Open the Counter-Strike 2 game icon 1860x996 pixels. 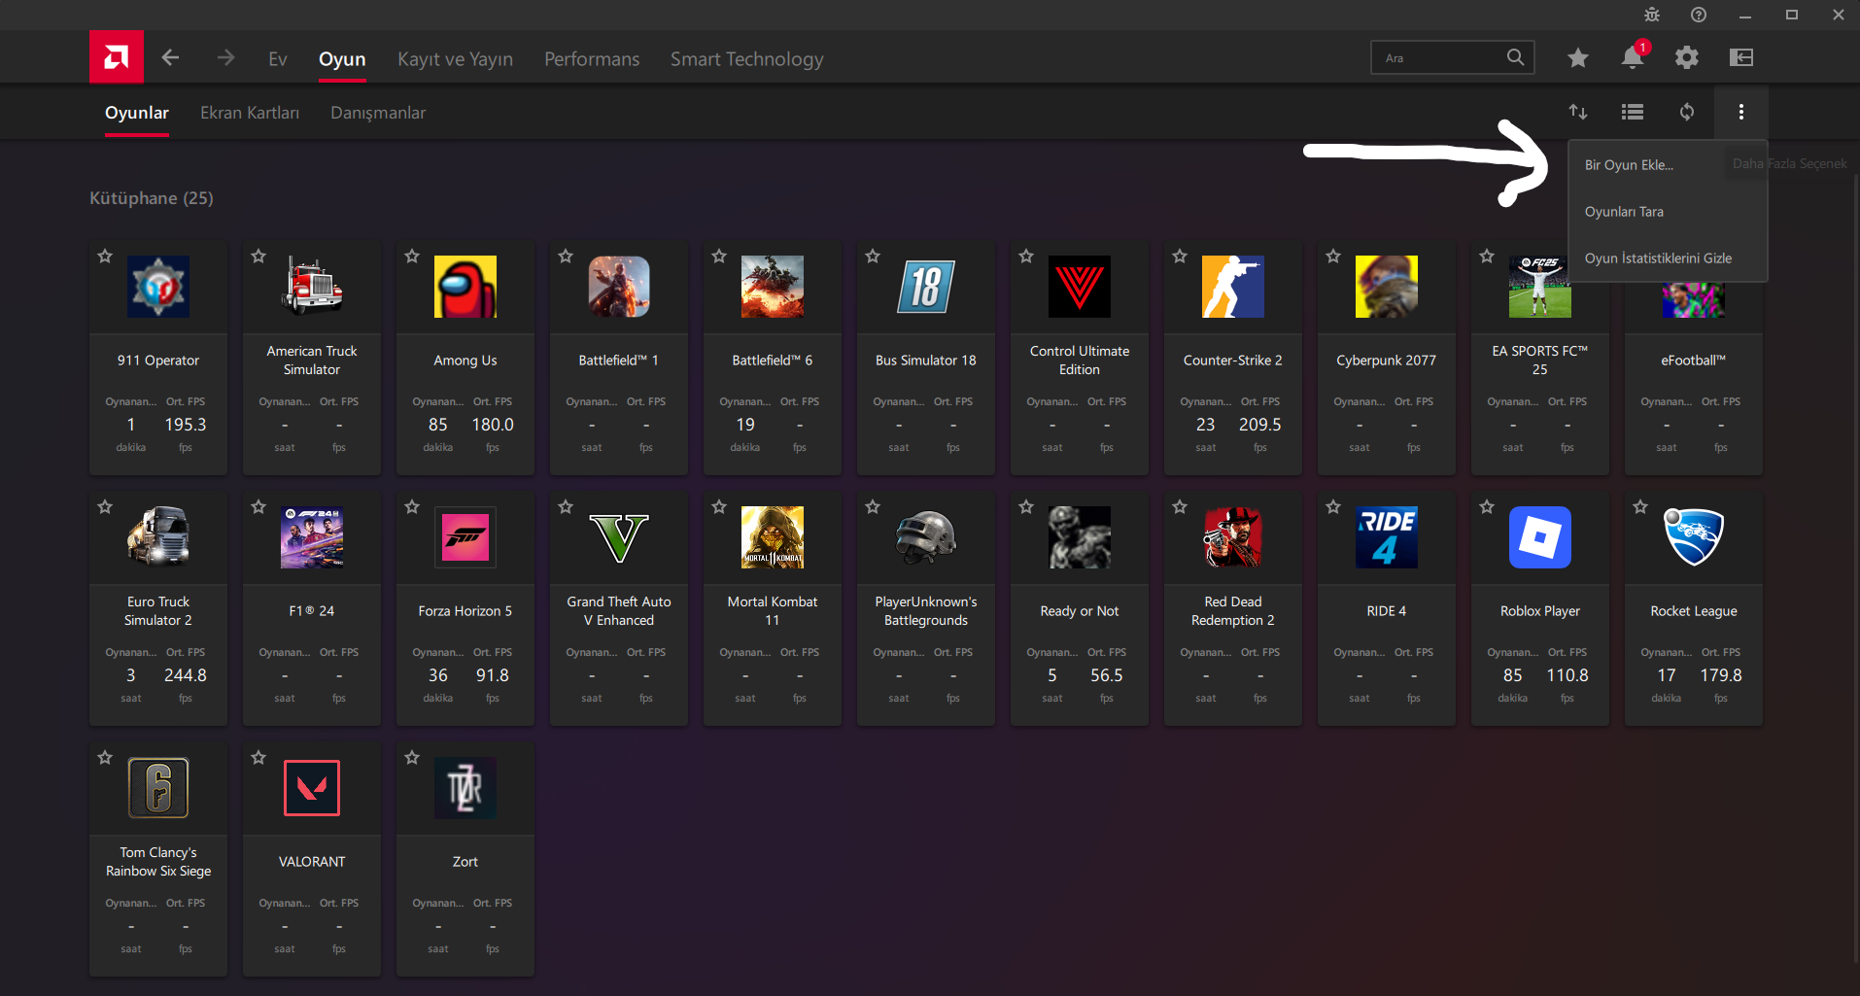[1233, 287]
